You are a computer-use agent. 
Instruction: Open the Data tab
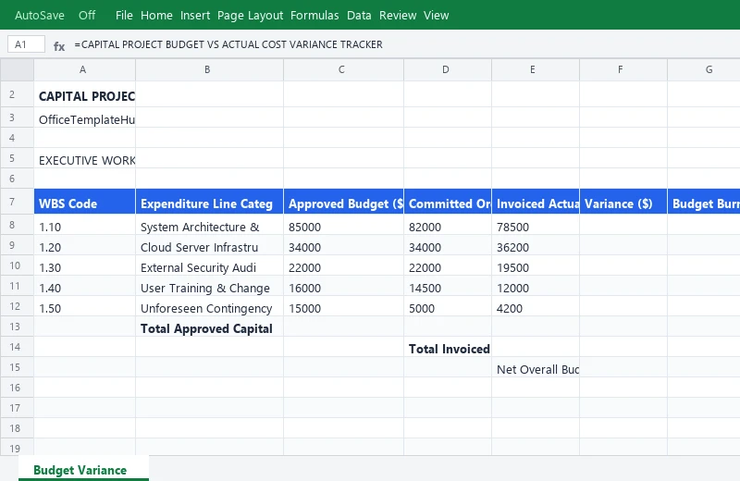point(359,15)
